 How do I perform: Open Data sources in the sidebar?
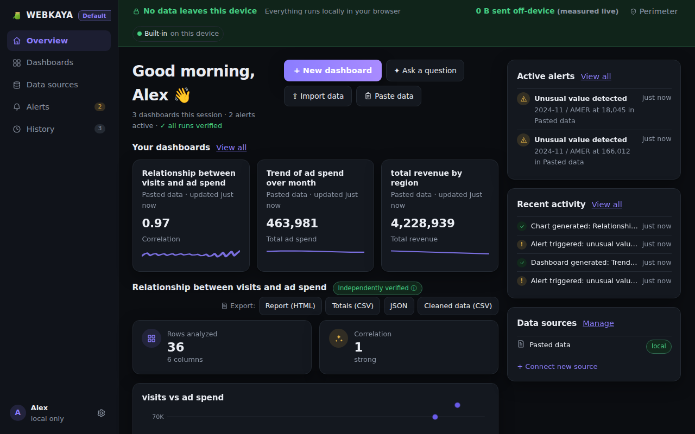(x=59, y=85)
